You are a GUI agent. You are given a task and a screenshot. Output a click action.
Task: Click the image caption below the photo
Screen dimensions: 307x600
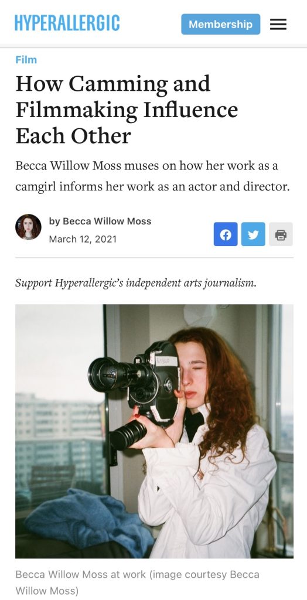(137, 582)
